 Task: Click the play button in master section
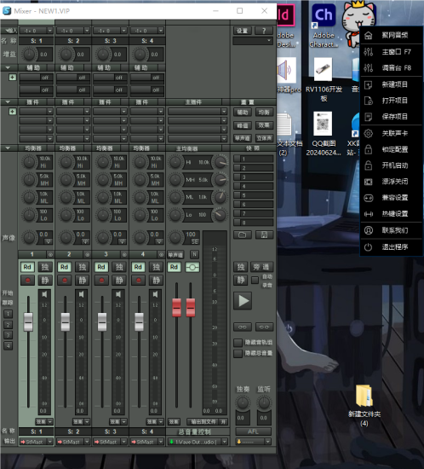point(243,301)
